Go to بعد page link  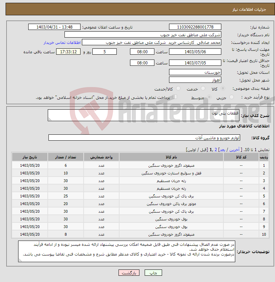(222, 150)
